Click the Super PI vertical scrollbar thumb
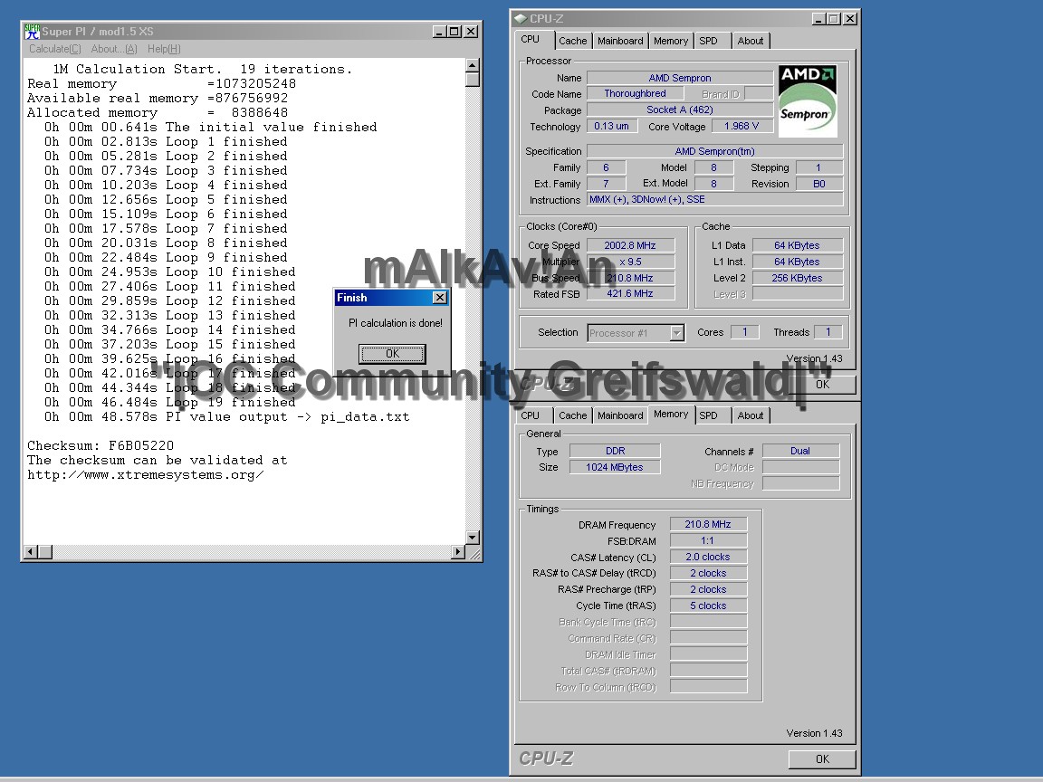1043x782 pixels. point(473,80)
